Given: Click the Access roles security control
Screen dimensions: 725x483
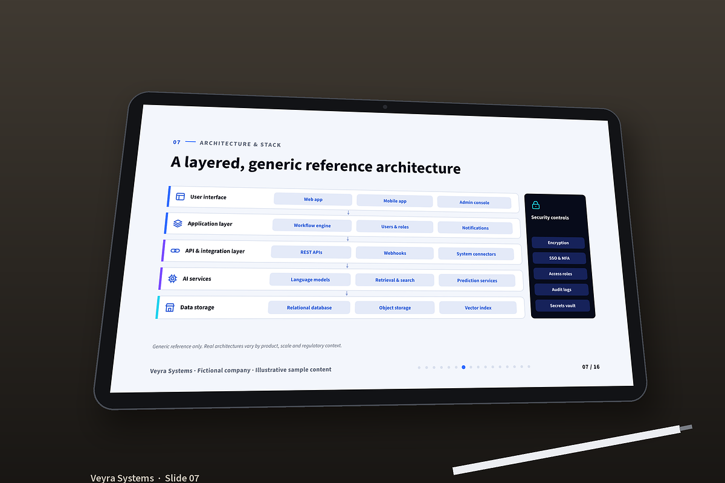Looking at the screenshot, I should pos(560,274).
